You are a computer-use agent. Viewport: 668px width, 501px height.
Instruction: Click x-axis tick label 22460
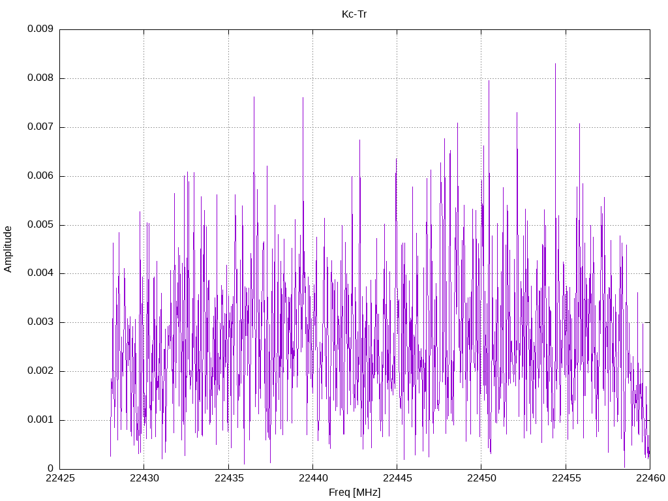pyautogui.click(x=650, y=478)
